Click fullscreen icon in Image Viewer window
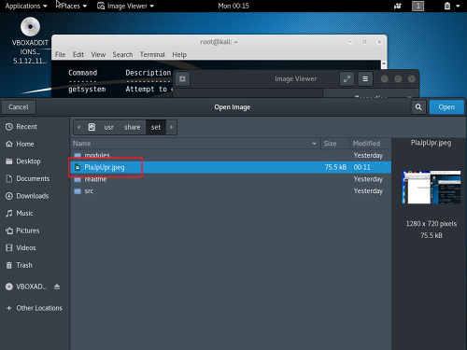Image resolution: width=467 pixels, height=350 pixels. pyautogui.click(x=347, y=79)
